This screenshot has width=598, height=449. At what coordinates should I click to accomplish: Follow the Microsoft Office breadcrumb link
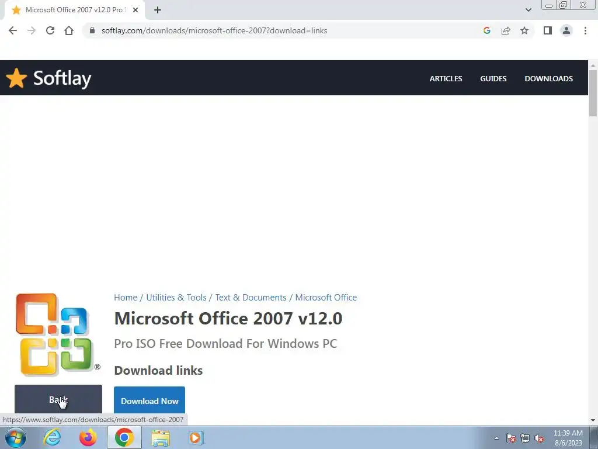tap(326, 298)
